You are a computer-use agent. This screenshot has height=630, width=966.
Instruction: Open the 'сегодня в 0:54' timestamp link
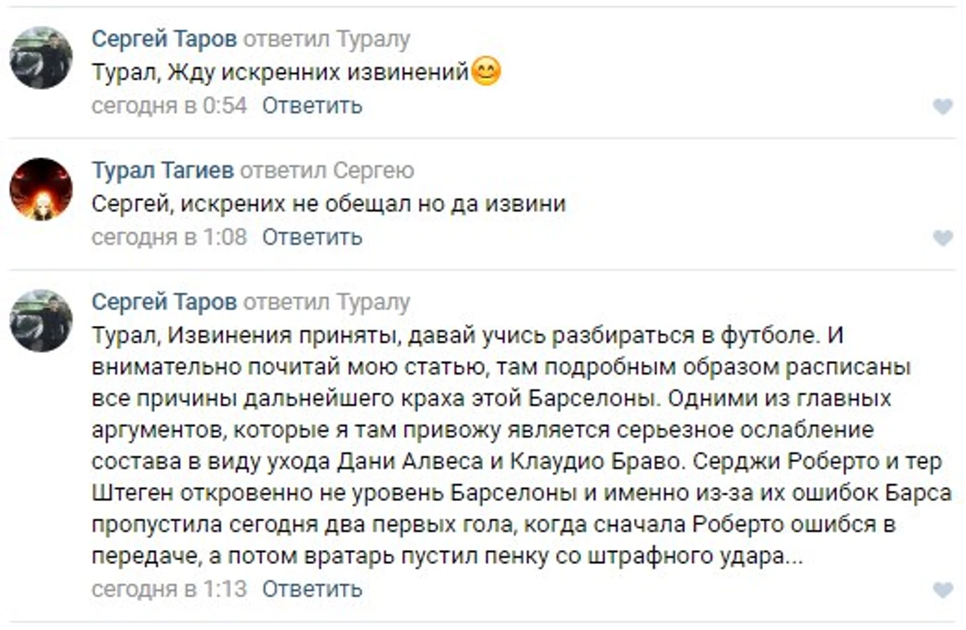(169, 106)
